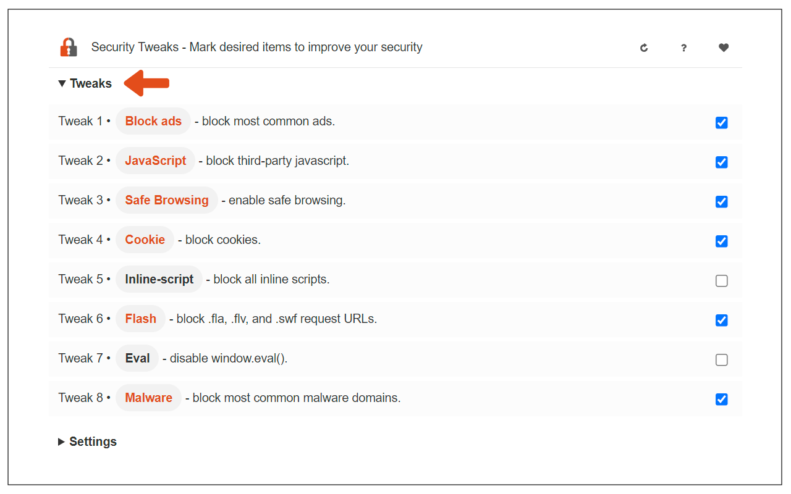
Task: Select the Eval badge in Tweak 7
Action: [137, 358]
